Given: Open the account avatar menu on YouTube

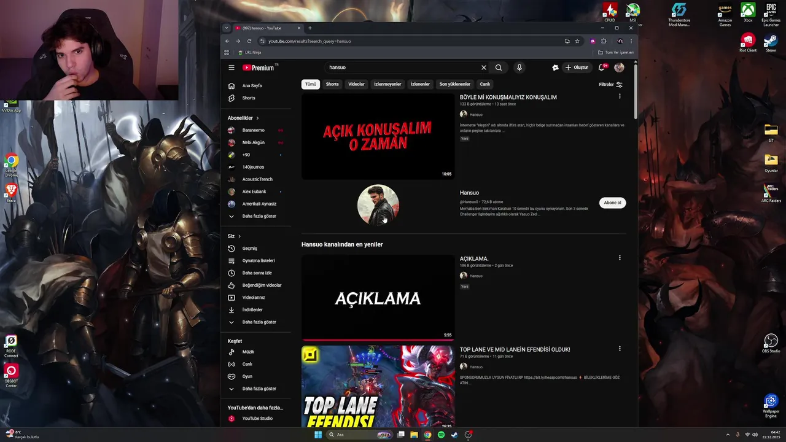Looking at the screenshot, I should click(619, 68).
